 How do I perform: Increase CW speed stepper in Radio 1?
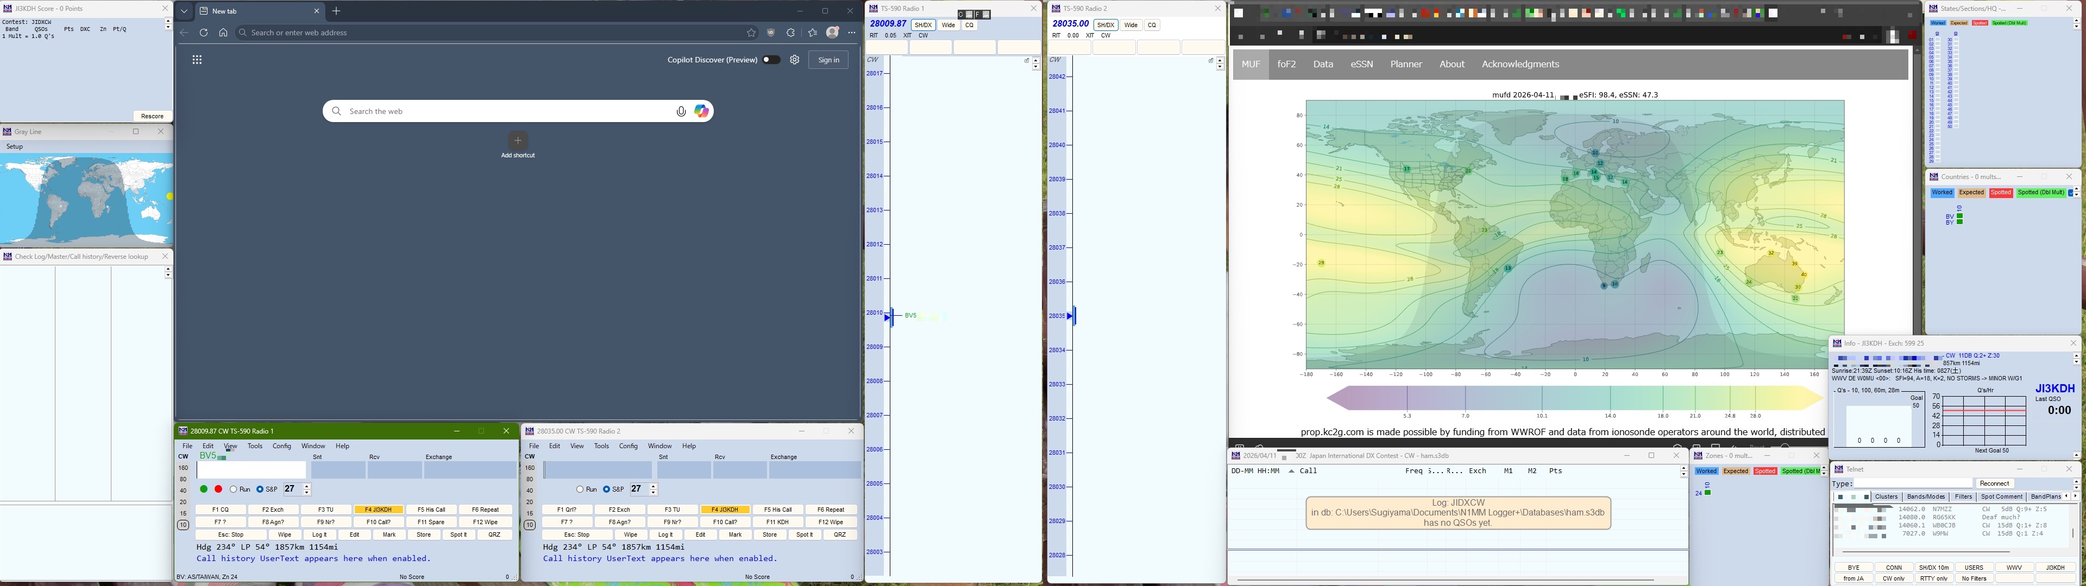pyautogui.click(x=307, y=487)
